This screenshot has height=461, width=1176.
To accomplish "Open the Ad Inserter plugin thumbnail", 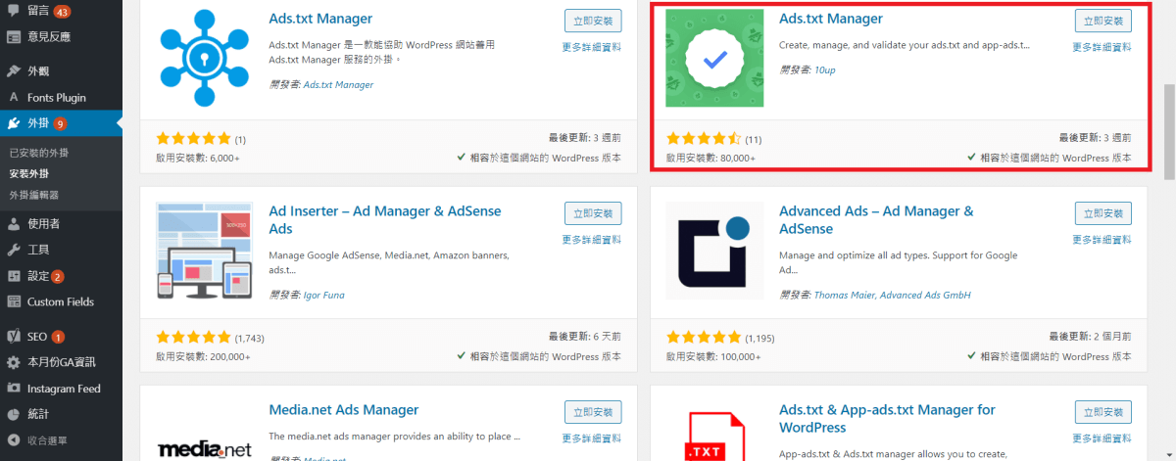I will pos(204,251).
